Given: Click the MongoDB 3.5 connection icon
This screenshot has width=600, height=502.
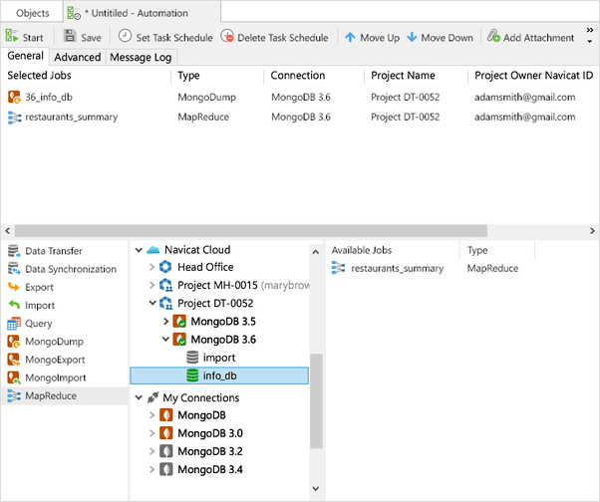Looking at the screenshot, I should 179,321.
